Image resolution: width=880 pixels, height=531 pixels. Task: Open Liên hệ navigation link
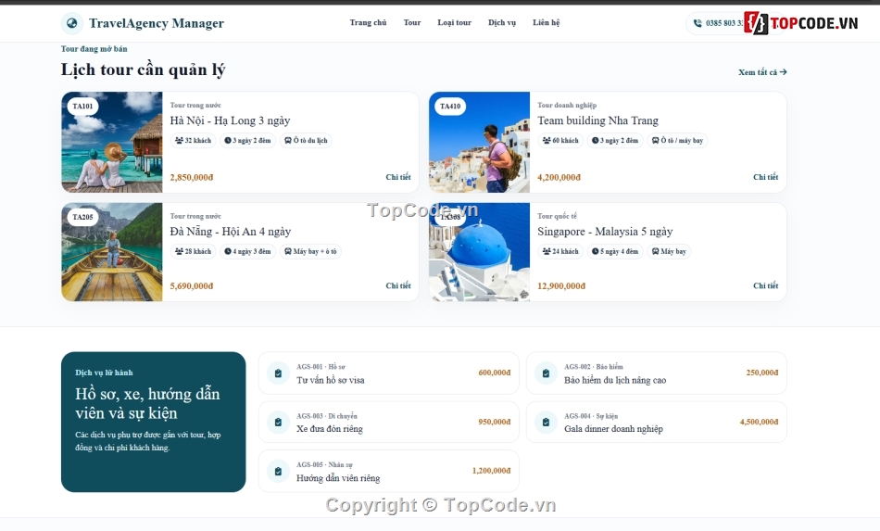tap(547, 22)
